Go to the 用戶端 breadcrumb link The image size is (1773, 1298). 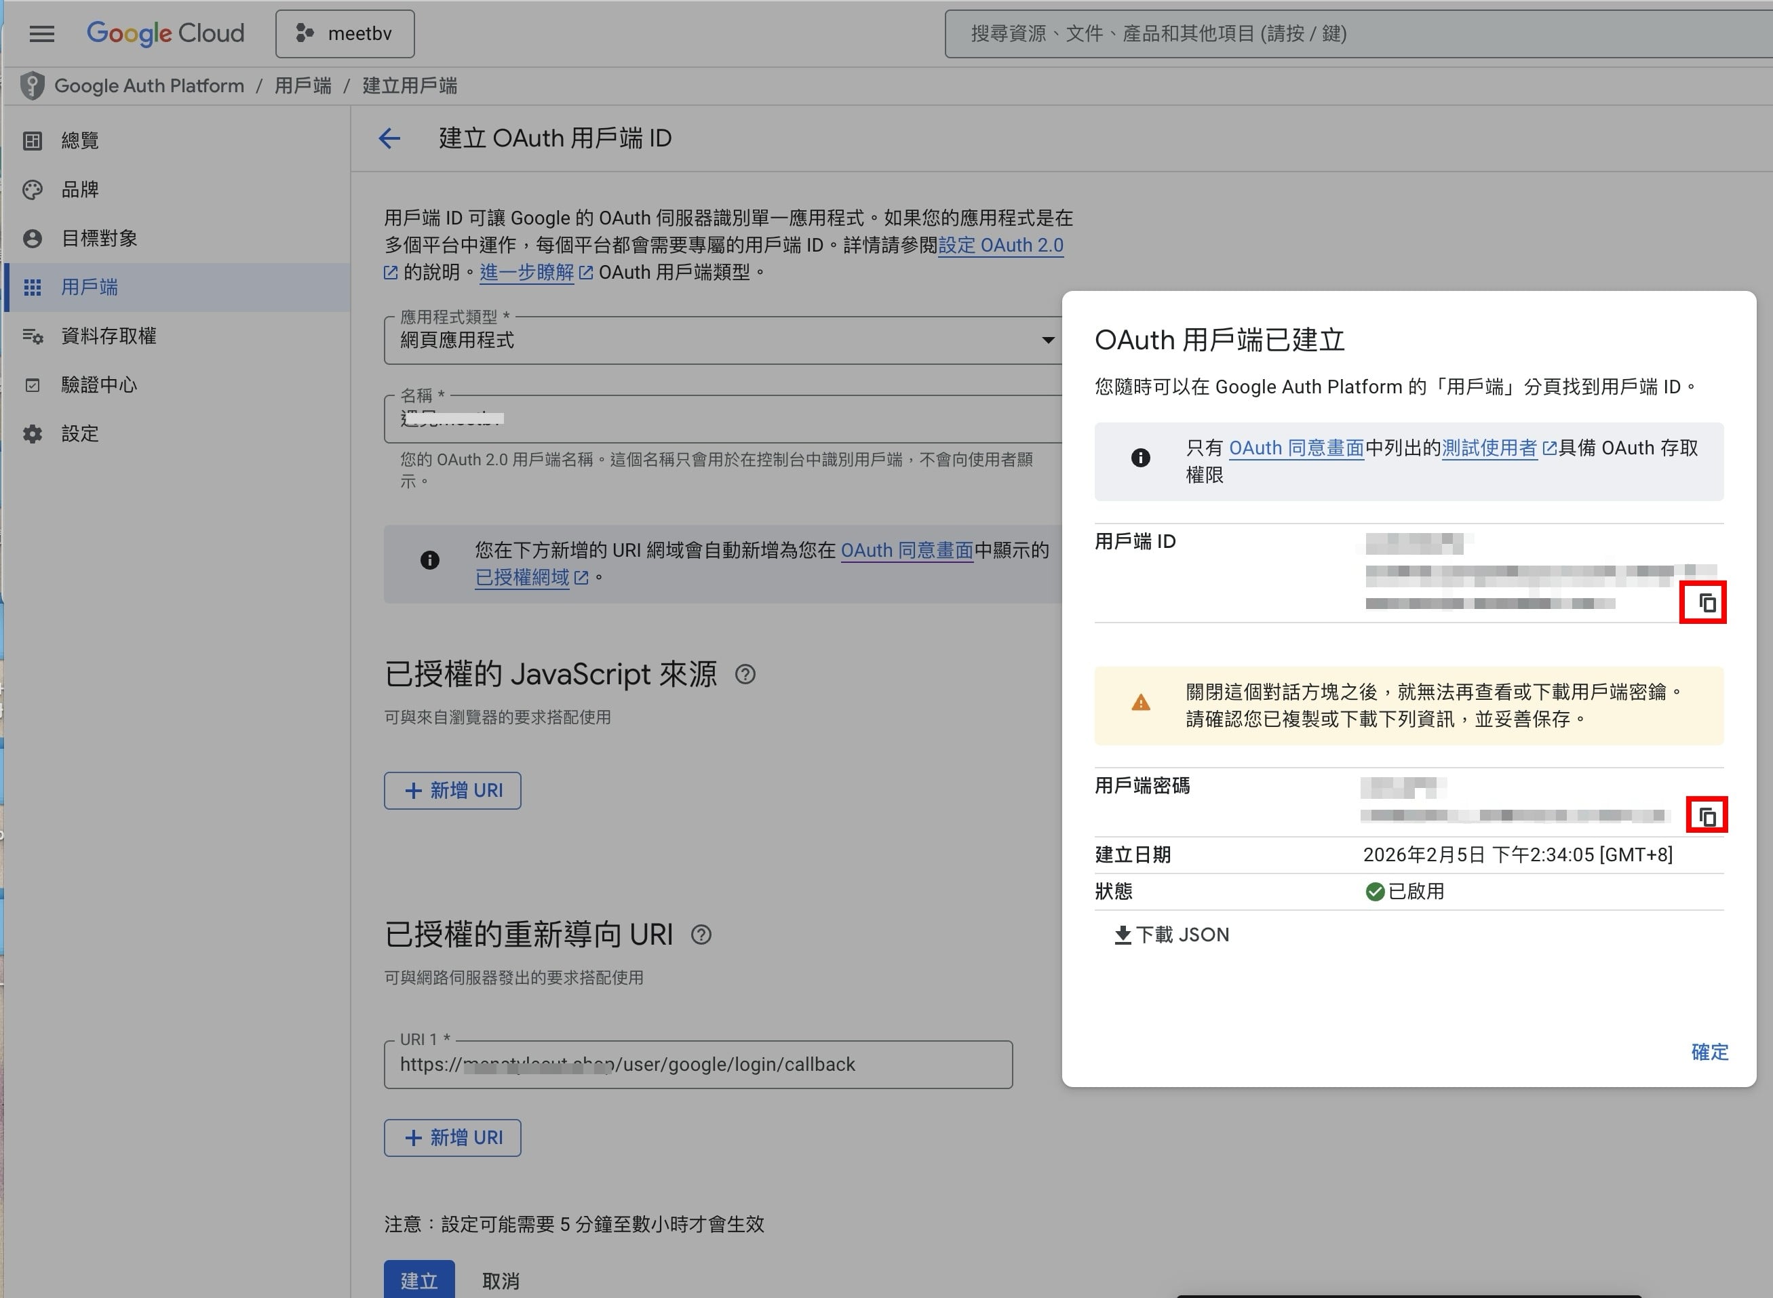[303, 85]
